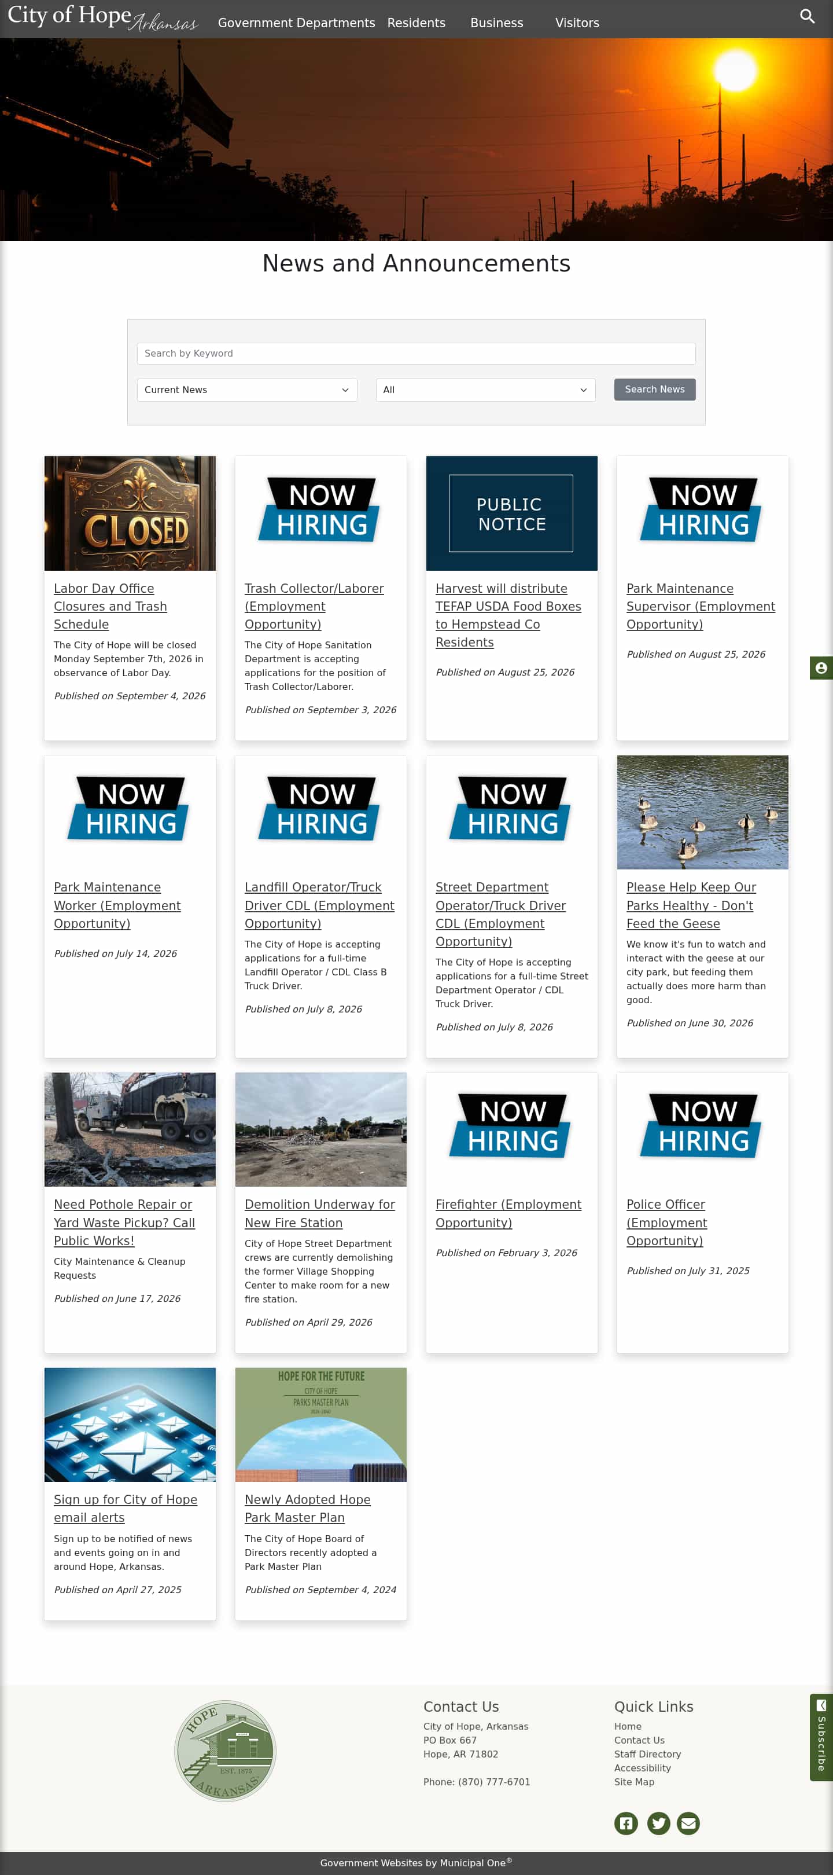Click the Search News button

[x=654, y=390]
